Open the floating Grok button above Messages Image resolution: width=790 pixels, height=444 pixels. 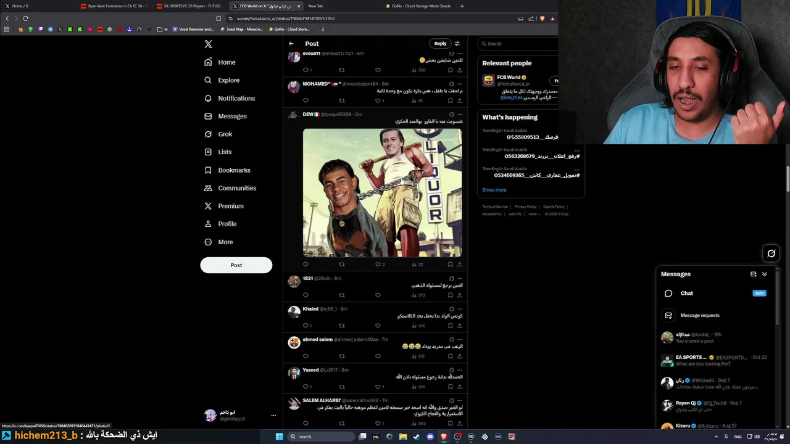pyautogui.click(x=771, y=253)
